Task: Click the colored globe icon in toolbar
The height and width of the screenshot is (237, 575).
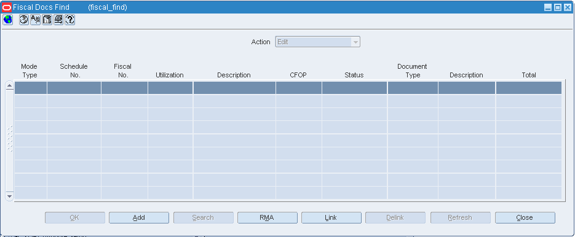Action: [x=8, y=20]
